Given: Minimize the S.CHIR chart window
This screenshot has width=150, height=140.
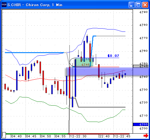Looking at the screenshot, I should pyautogui.click(x=132, y=5).
